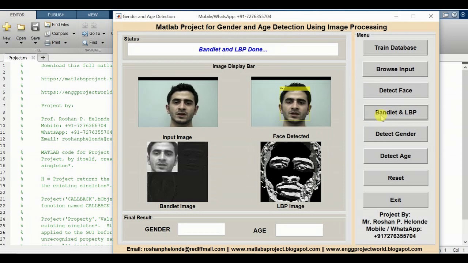Click the Train Database button
Screen dimensions: 468x263
tap(395, 47)
